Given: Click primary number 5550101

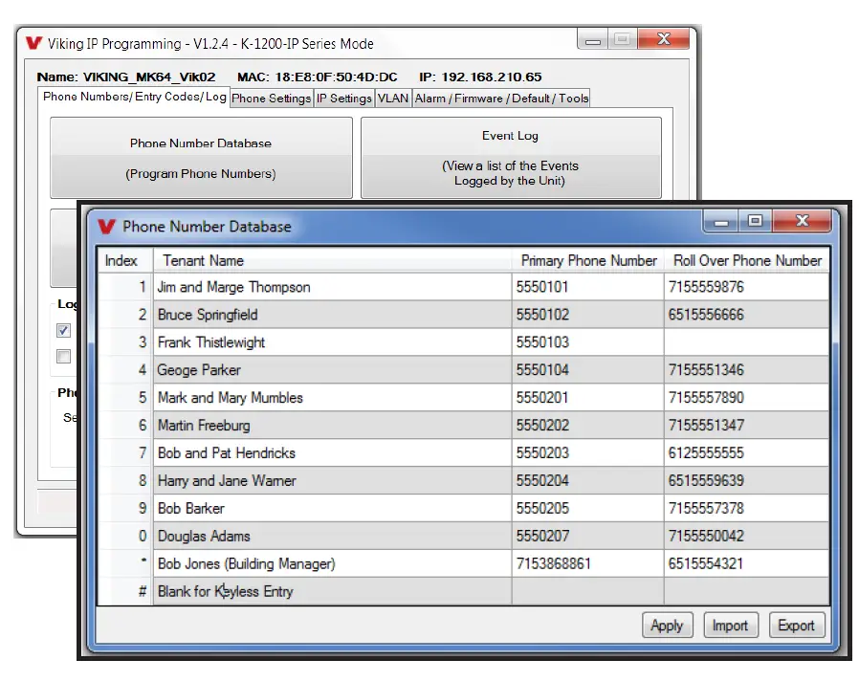Looking at the screenshot, I should coord(588,287).
